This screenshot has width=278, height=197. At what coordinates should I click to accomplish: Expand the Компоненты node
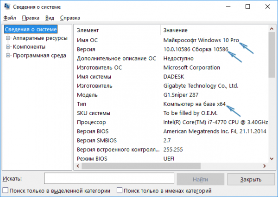(8, 46)
